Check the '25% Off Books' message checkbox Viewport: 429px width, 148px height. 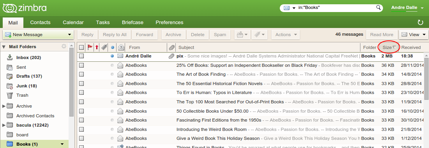pos(81,65)
